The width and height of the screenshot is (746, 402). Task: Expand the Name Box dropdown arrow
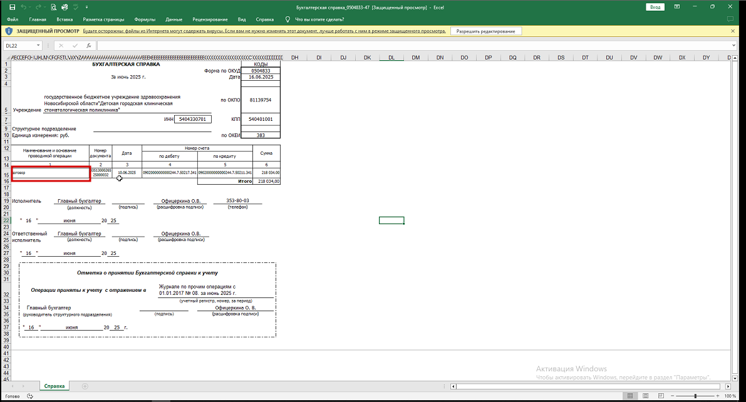pyautogui.click(x=38, y=46)
